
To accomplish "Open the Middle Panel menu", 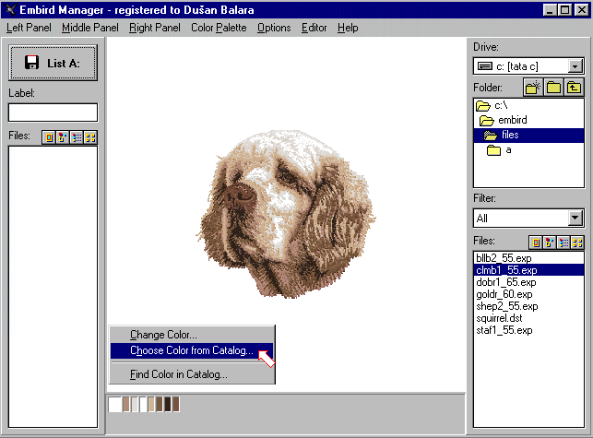I will pos(90,28).
